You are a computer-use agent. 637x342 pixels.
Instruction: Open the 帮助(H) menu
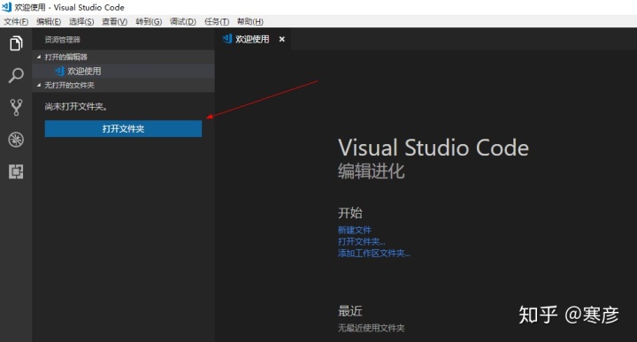250,21
